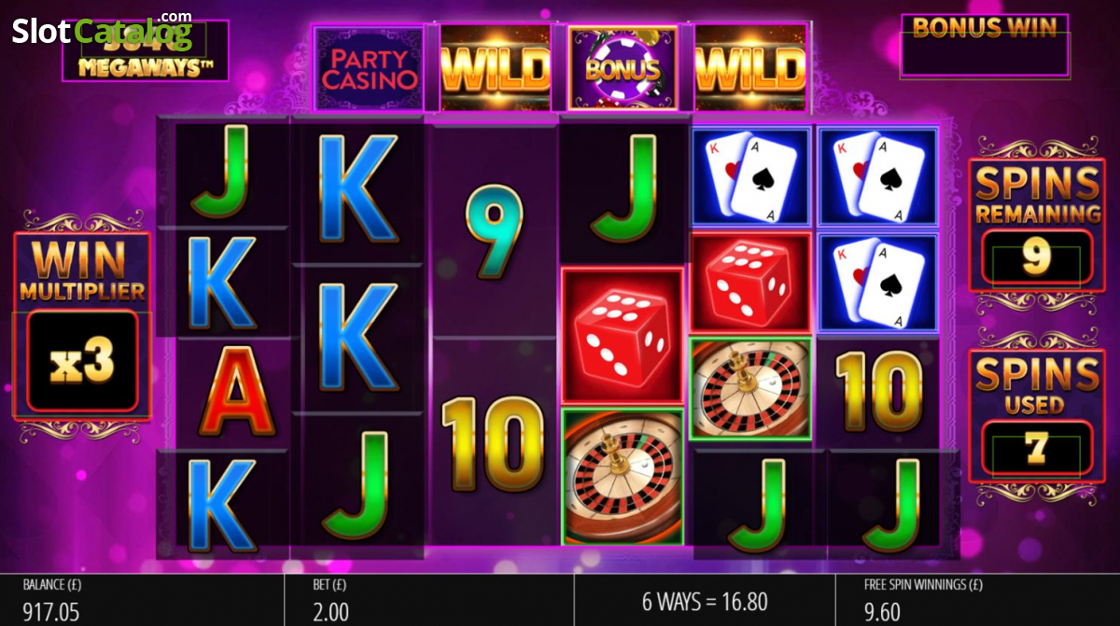Select the smaller roulette wheel in fifth reel

point(749,388)
